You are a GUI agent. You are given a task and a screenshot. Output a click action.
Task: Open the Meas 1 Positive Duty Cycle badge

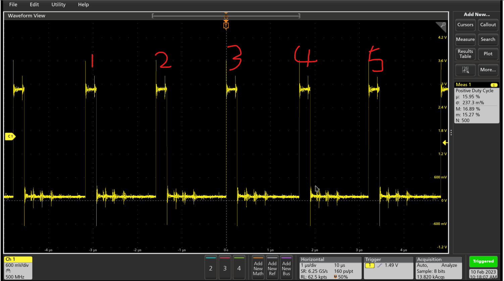[x=476, y=103]
